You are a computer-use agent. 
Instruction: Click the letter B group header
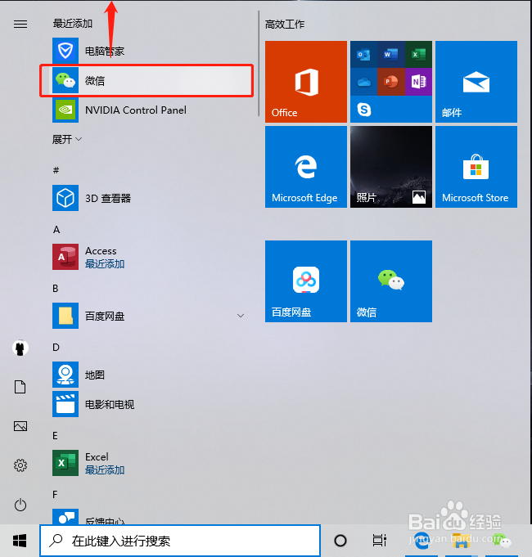[x=56, y=289]
